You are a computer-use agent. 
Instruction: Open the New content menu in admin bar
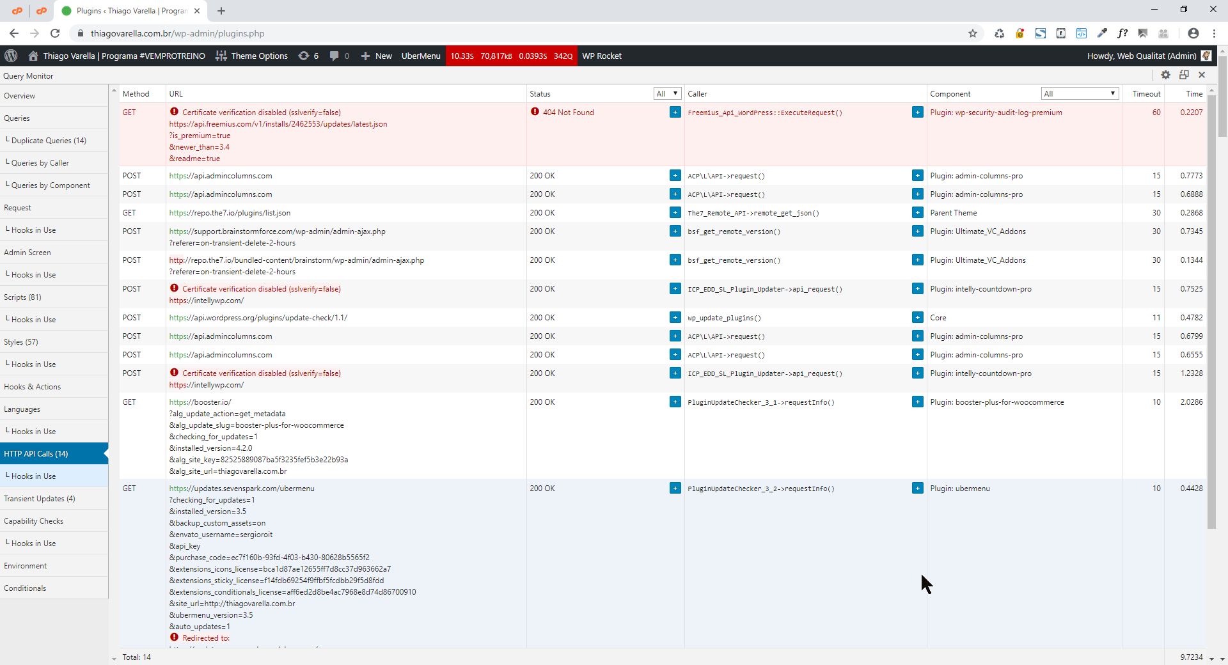(377, 56)
